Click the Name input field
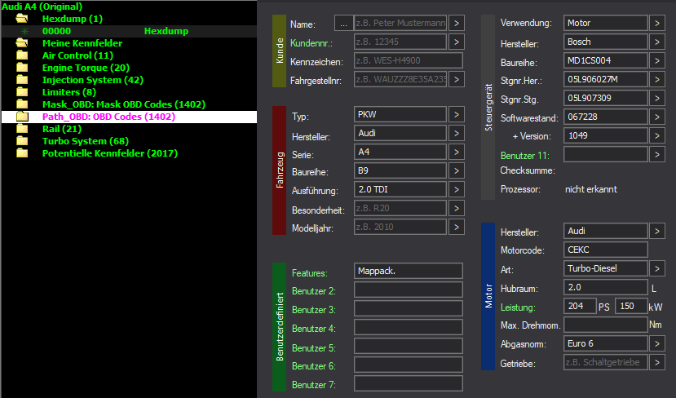Image resolution: width=676 pixels, height=398 pixels. tap(400, 24)
